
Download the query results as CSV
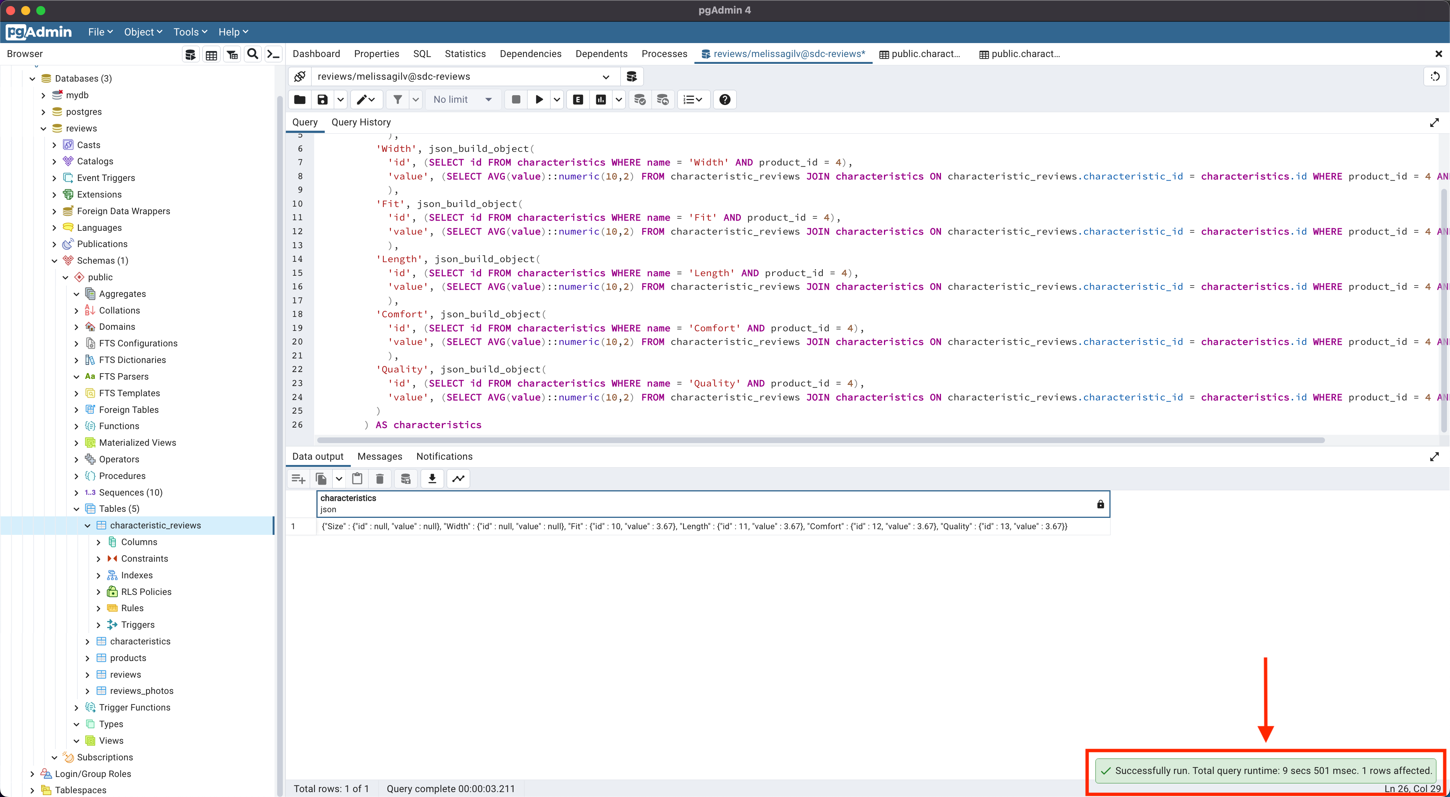432,479
